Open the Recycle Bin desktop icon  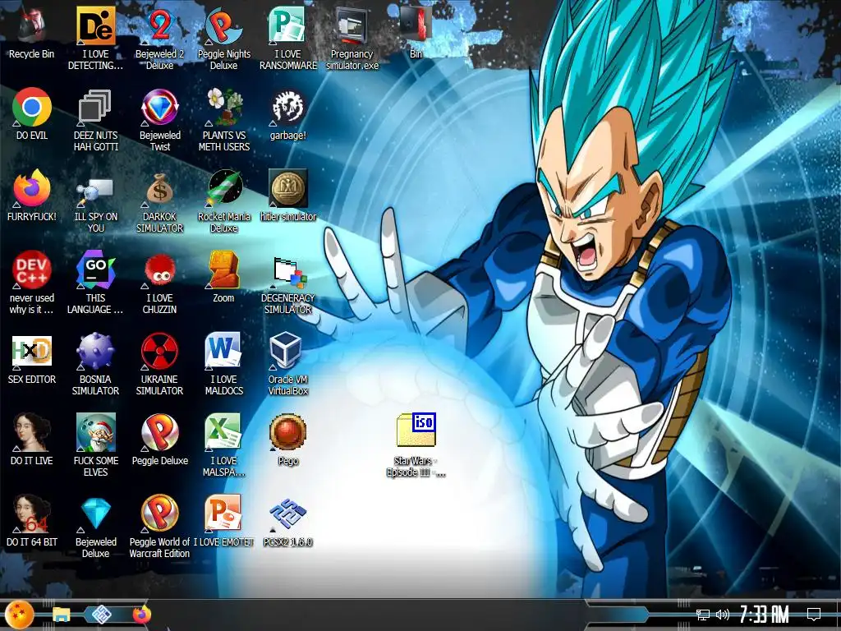pyautogui.click(x=32, y=25)
